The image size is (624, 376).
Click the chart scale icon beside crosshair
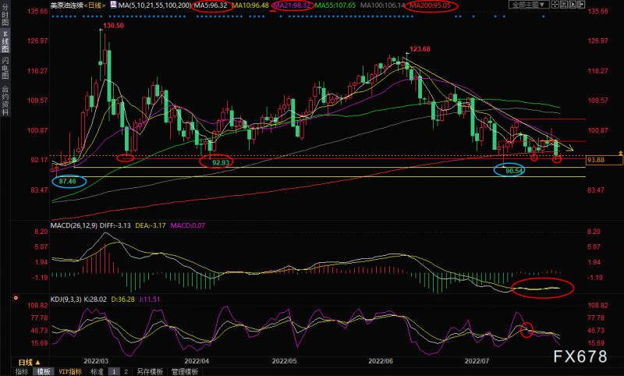[x=563, y=5]
